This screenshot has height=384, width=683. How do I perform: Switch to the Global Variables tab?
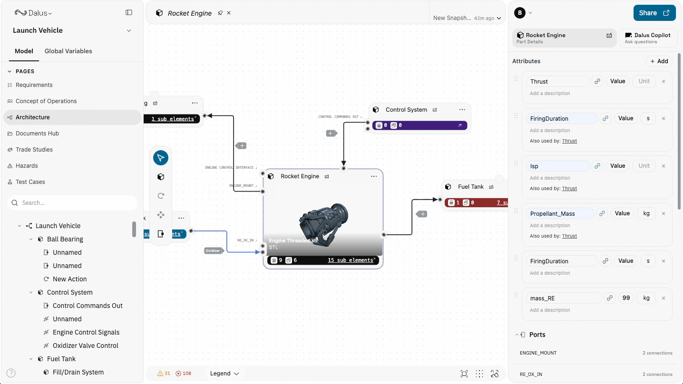coord(68,51)
